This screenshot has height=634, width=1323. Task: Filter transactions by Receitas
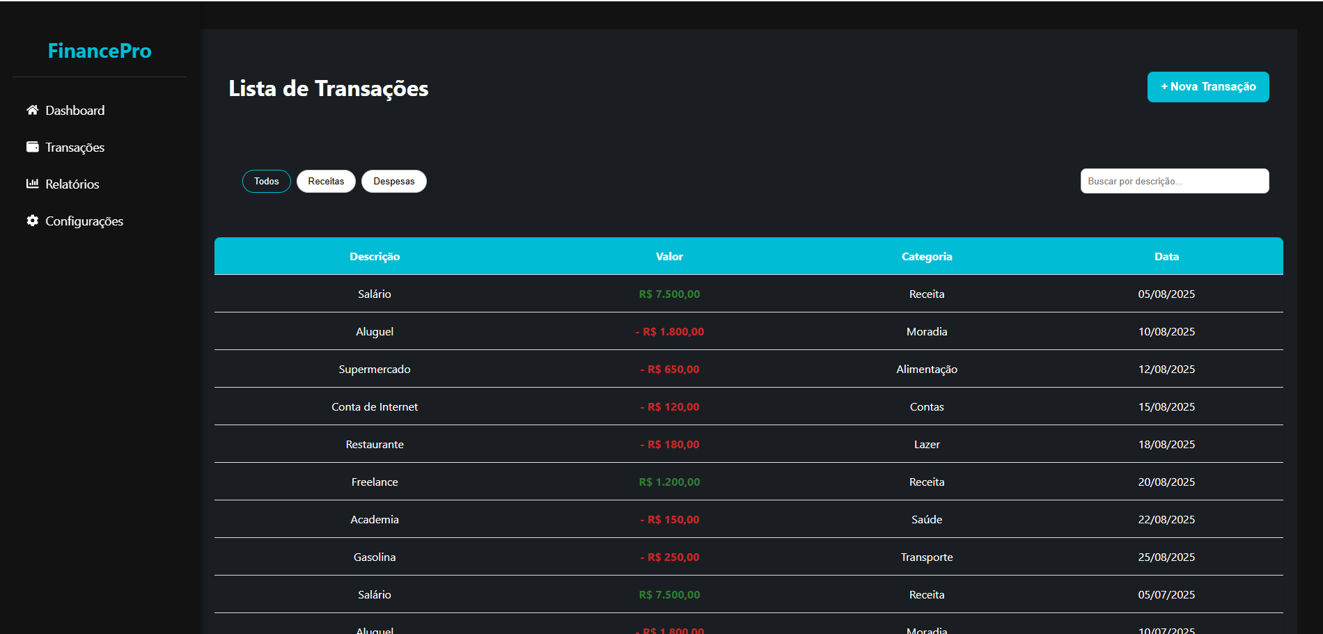tap(326, 181)
